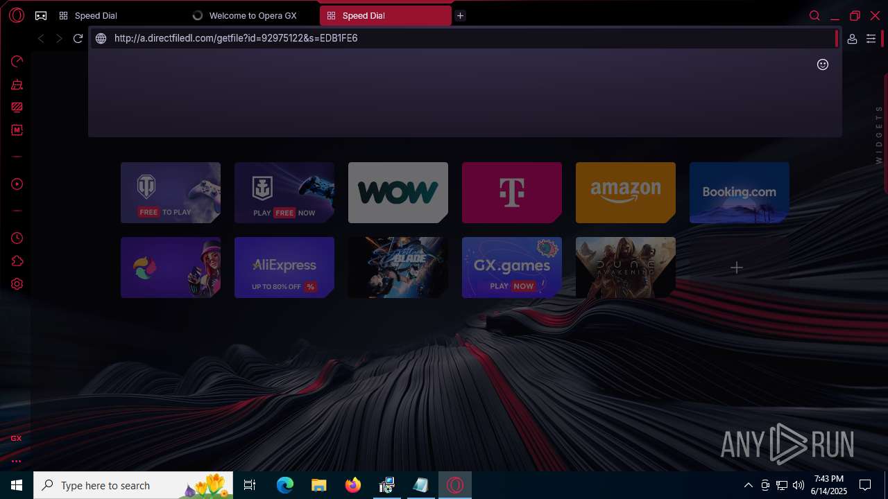The image size is (888, 499).
Task: Open the profile account icon
Action: pyautogui.click(x=852, y=39)
